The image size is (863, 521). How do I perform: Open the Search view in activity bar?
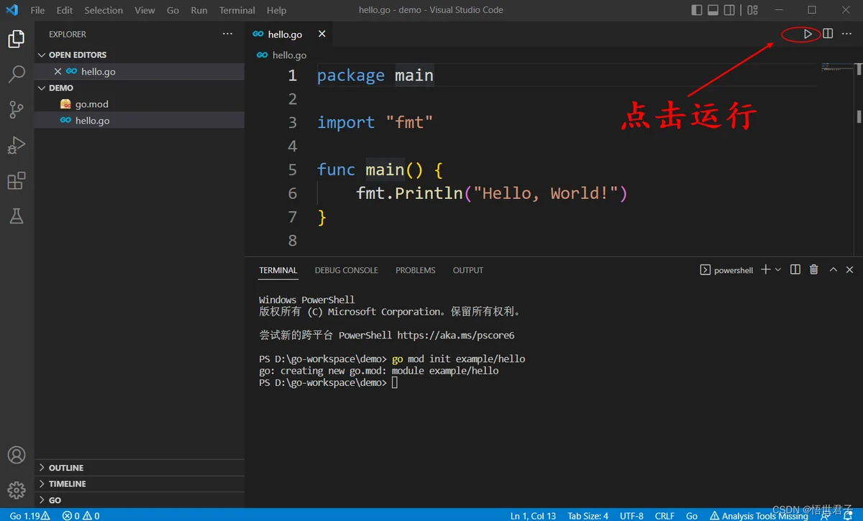point(17,74)
